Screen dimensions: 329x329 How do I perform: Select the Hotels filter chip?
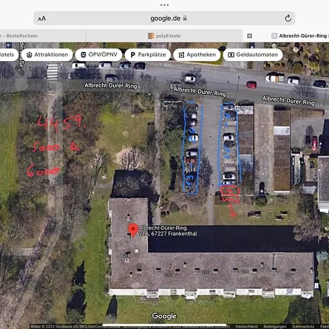tap(8, 55)
